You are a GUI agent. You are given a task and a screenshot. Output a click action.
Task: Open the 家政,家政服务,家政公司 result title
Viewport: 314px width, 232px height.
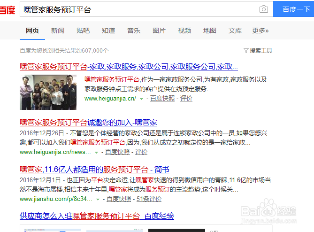pyautogui.click(x=129, y=67)
